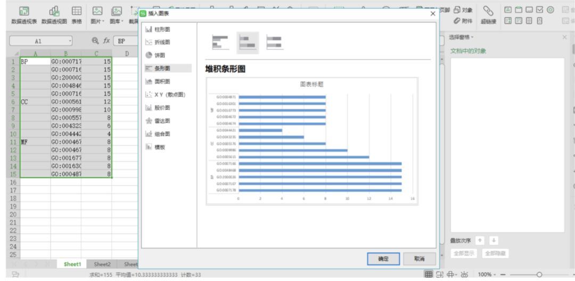
Task: Switch to page break view in status bar
Action: point(439,274)
